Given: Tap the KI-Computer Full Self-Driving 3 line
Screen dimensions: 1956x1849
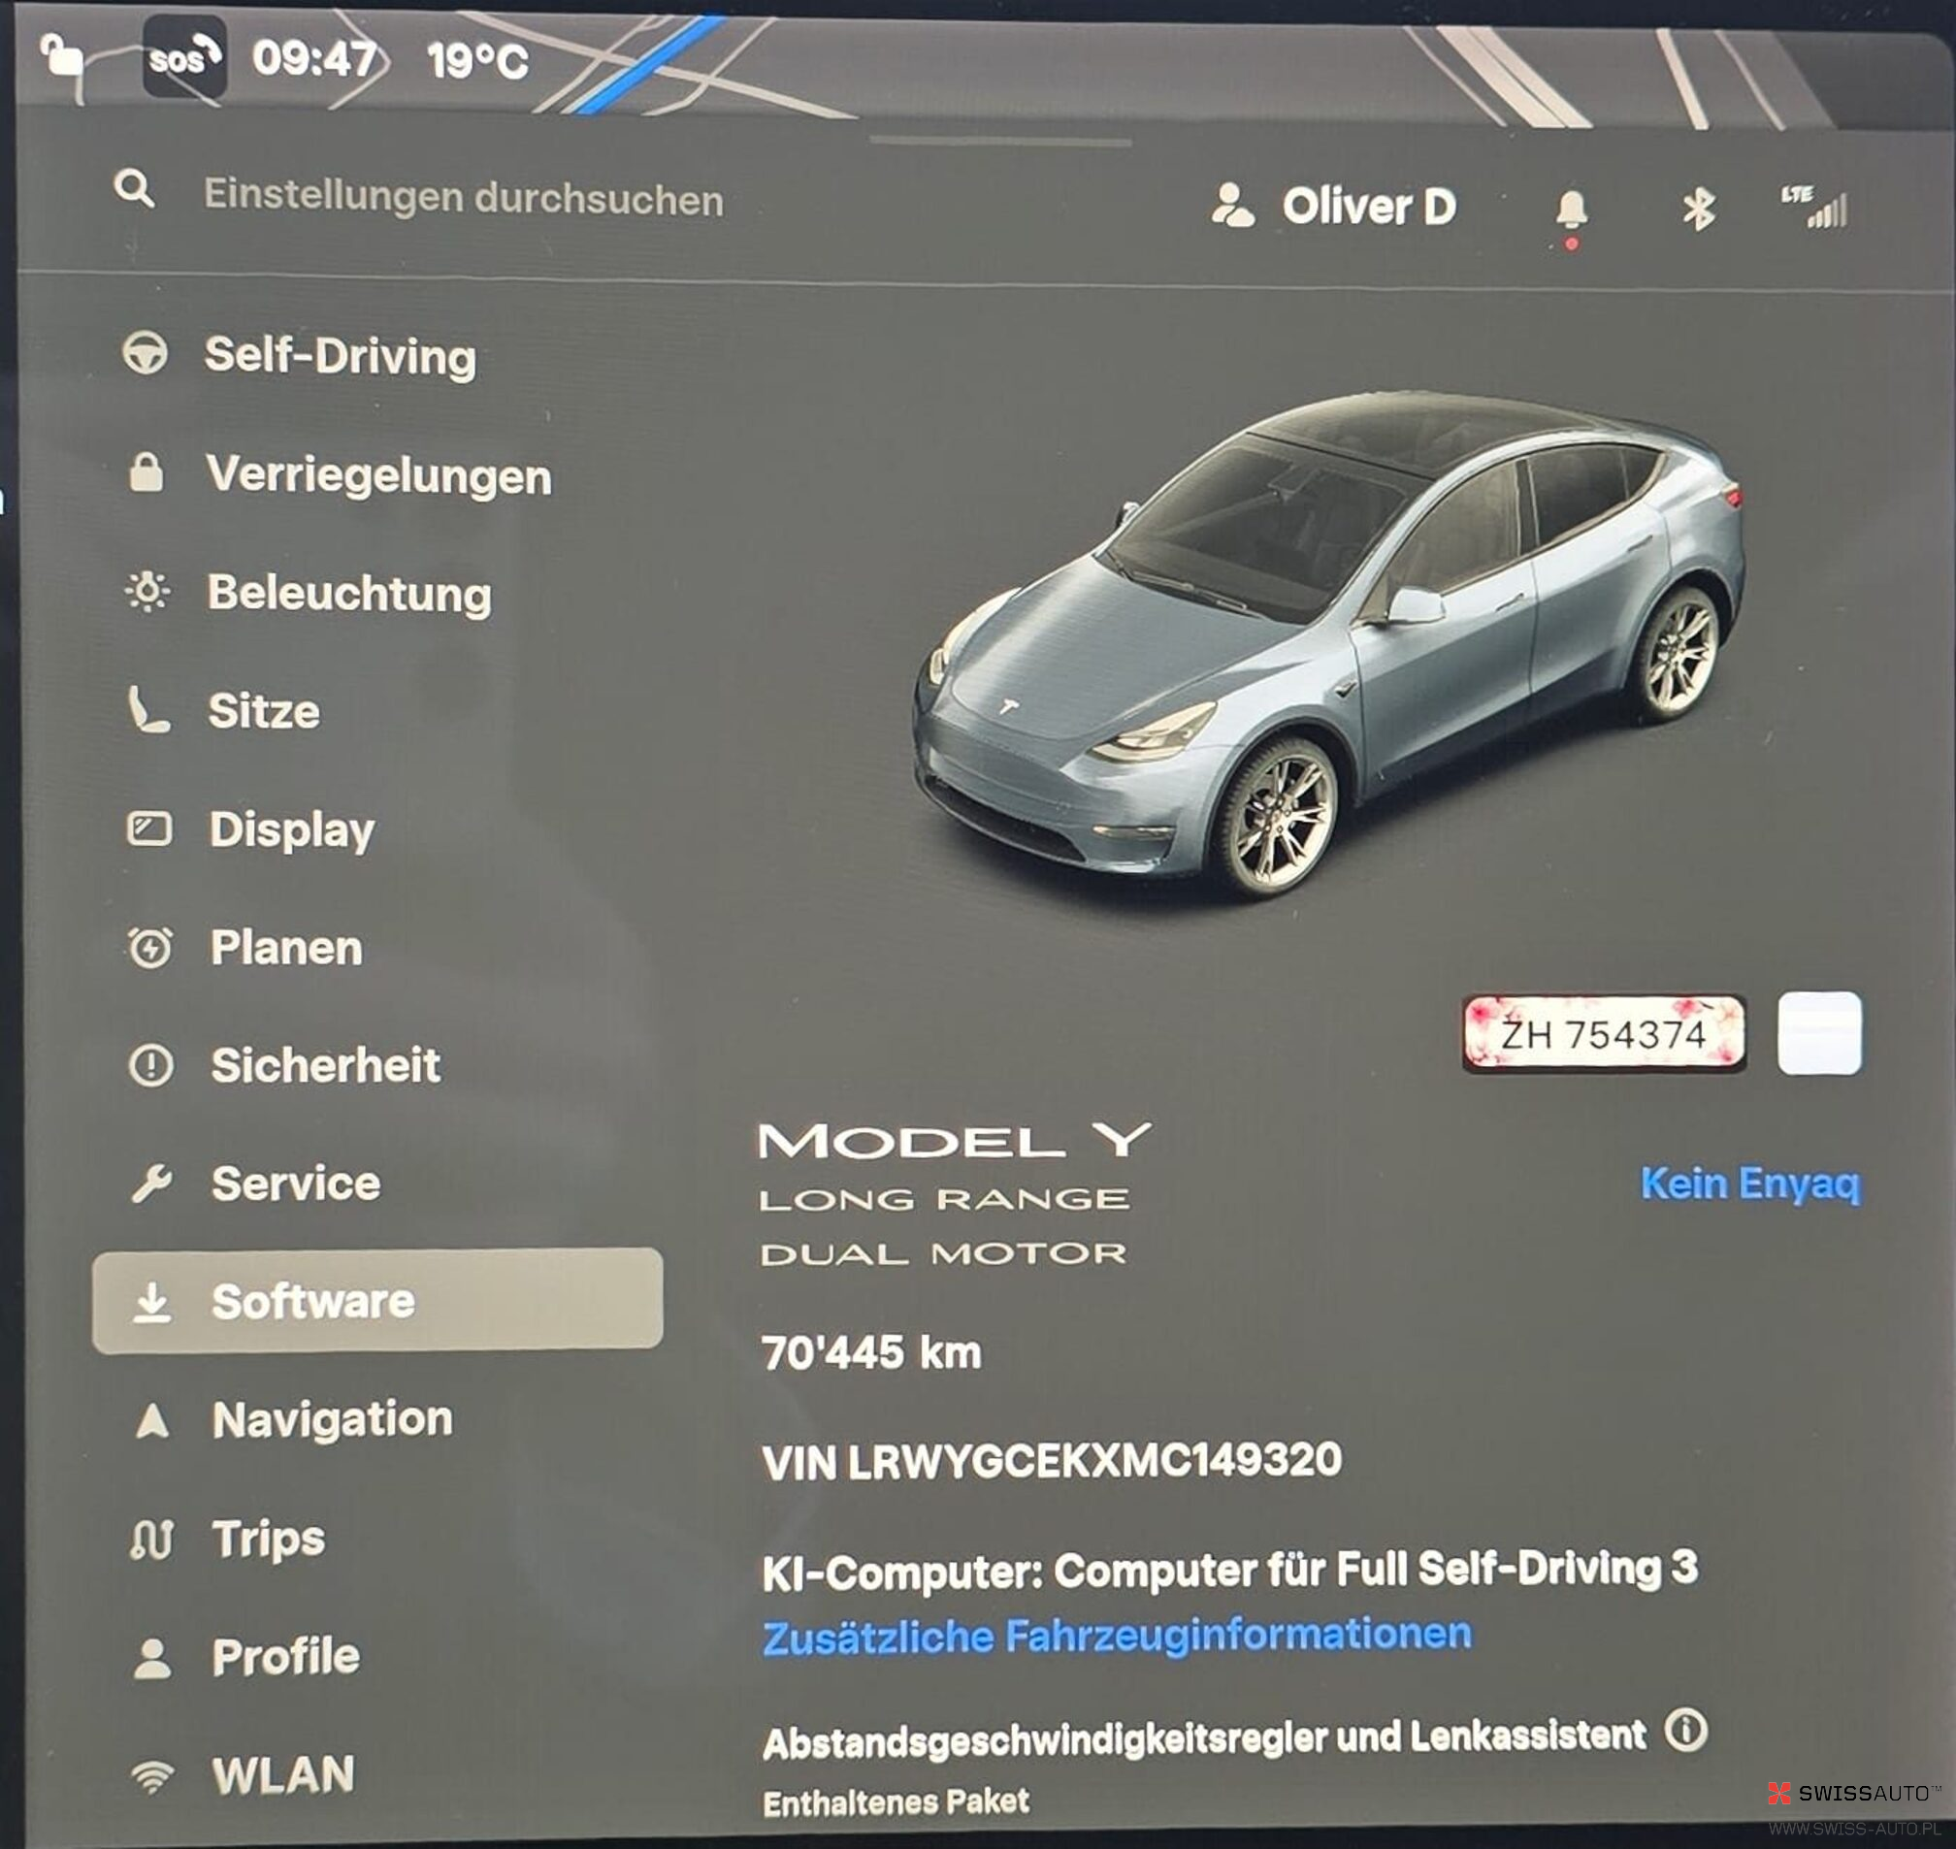Looking at the screenshot, I should click(x=1230, y=1569).
